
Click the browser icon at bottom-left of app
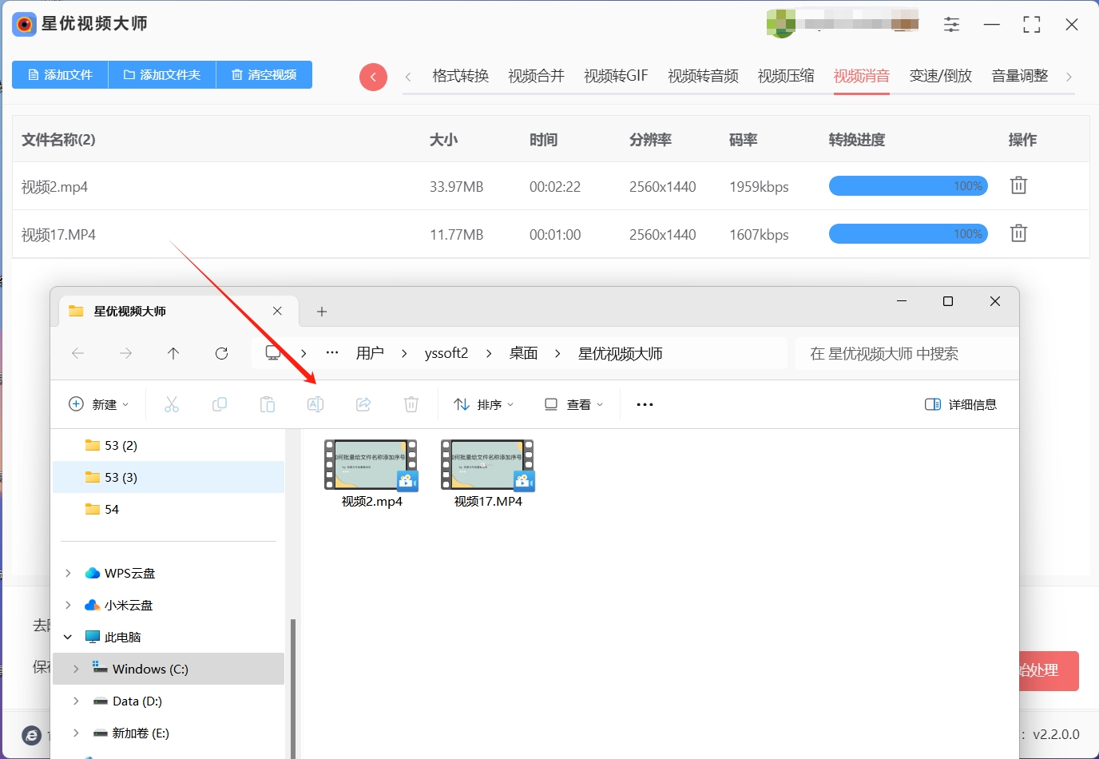(x=31, y=735)
